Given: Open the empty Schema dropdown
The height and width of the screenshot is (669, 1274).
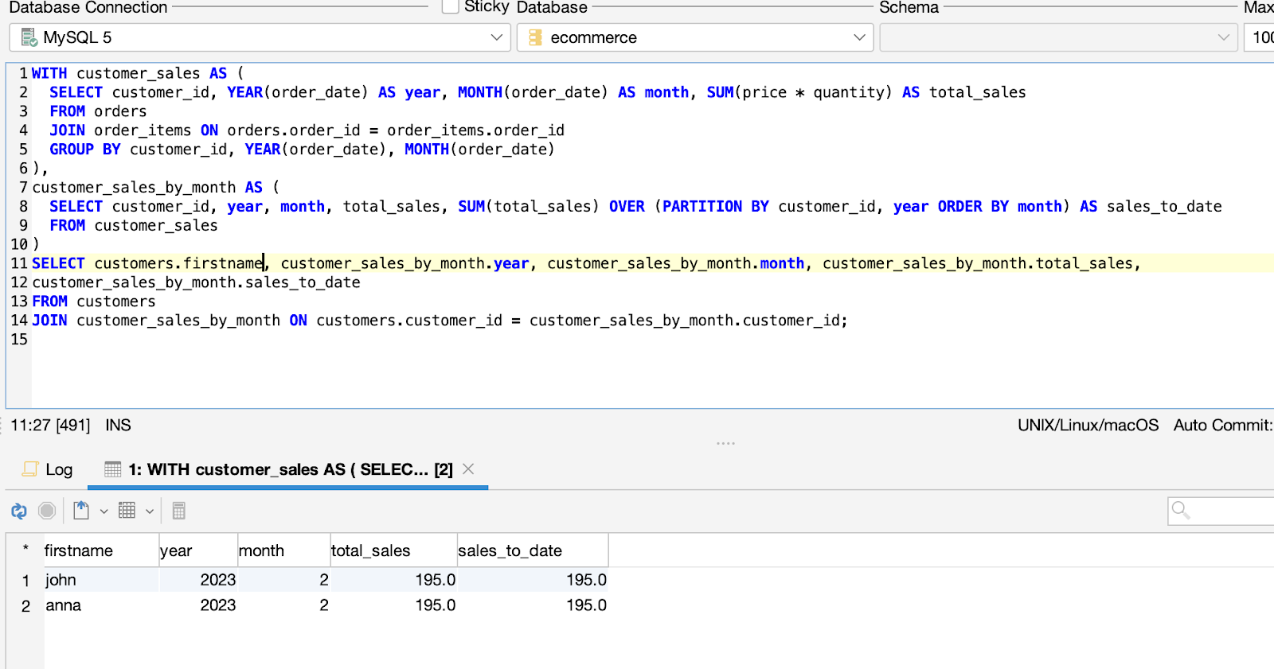Looking at the screenshot, I should (1058, 37).
